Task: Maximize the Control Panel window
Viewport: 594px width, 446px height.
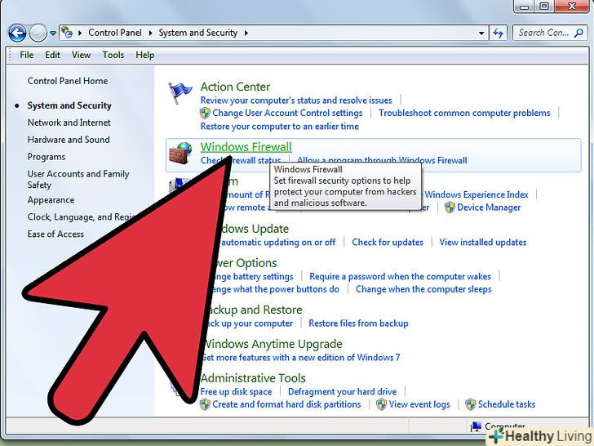Action: (544, 6)
